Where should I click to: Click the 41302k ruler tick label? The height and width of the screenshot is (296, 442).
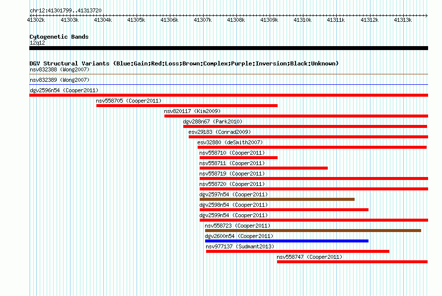(x=36, y=20)
